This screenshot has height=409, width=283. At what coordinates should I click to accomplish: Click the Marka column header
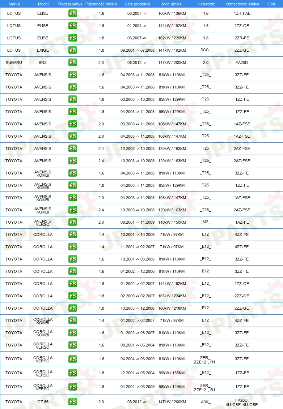coord(14,4)
